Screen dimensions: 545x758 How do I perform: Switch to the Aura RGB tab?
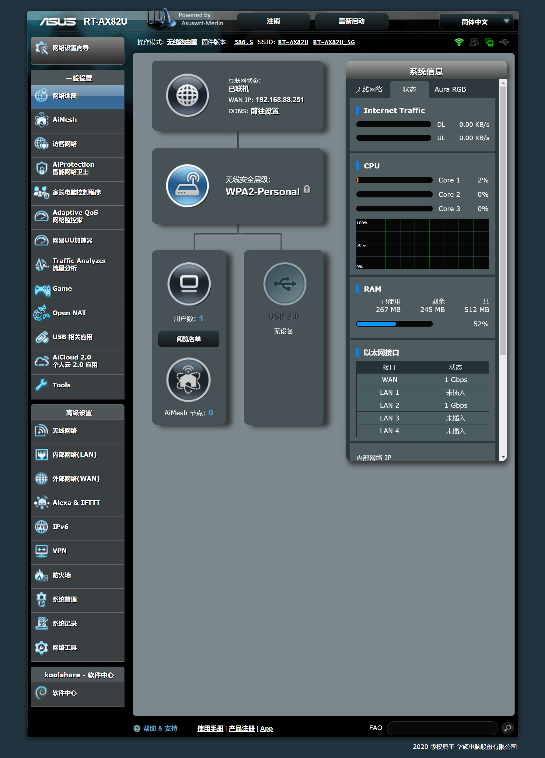[x=450, y=90]
